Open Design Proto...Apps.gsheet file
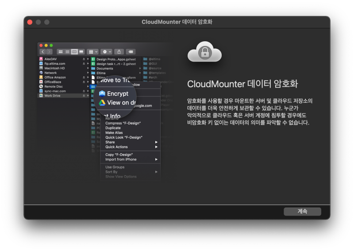The width and height of the screenshot is (354, 251). (116, 59)
